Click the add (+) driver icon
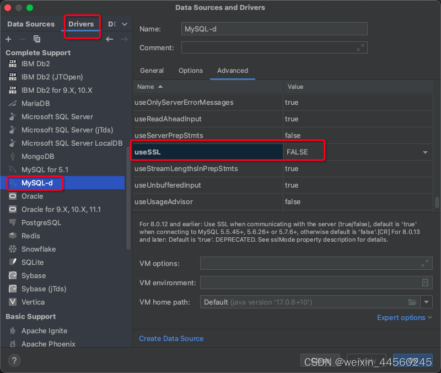 click(x=8, y=39)
